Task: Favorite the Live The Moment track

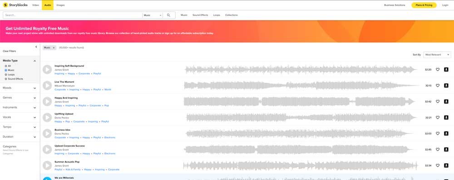Action: [438, 85]
